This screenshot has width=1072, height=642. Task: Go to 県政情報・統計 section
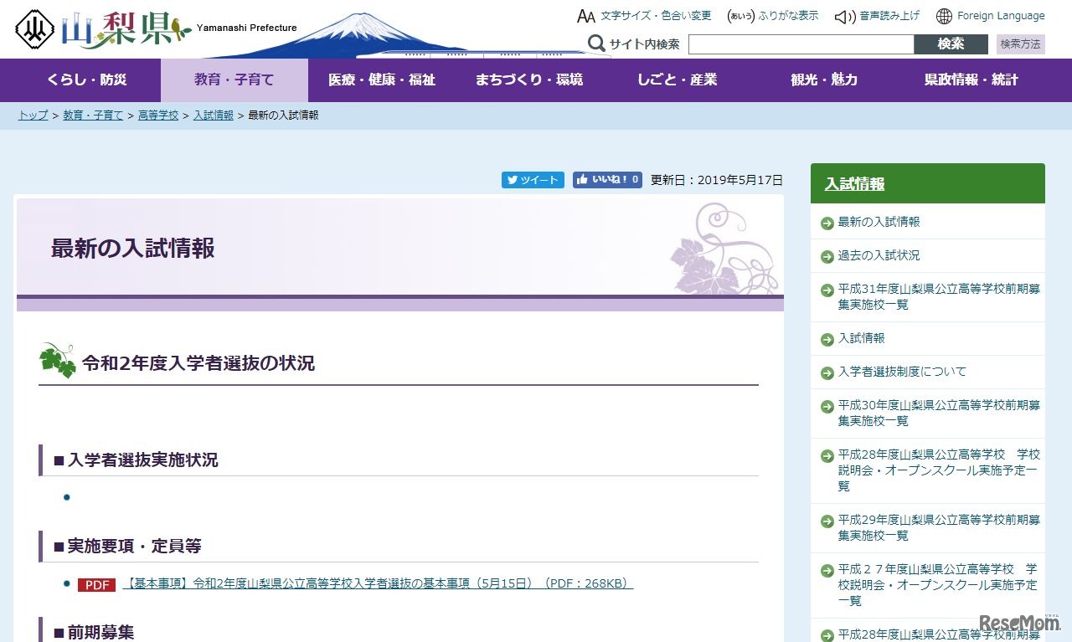click(971, 80)
